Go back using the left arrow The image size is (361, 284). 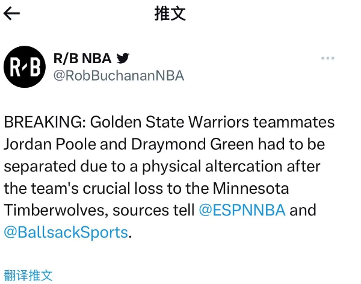pos(11,13)
